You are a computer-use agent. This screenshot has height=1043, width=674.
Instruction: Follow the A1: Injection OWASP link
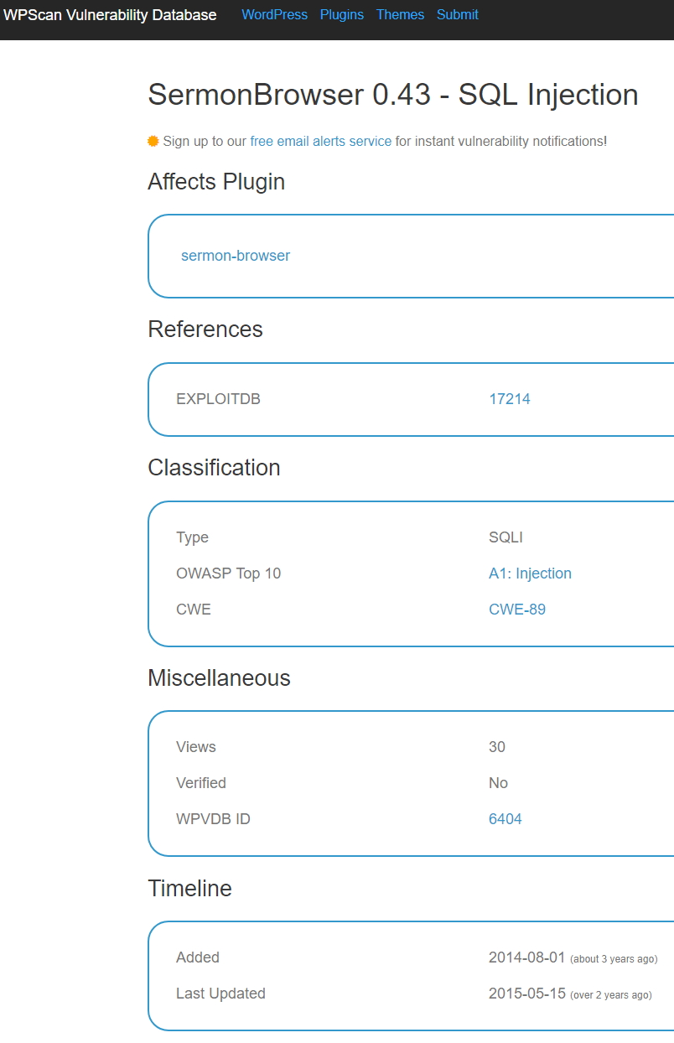tap(530, 573)
